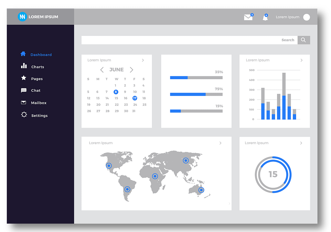Click the map marker on Australia
Screen dimensions: 331x232
pyautogui.click(x=201, y=190)
